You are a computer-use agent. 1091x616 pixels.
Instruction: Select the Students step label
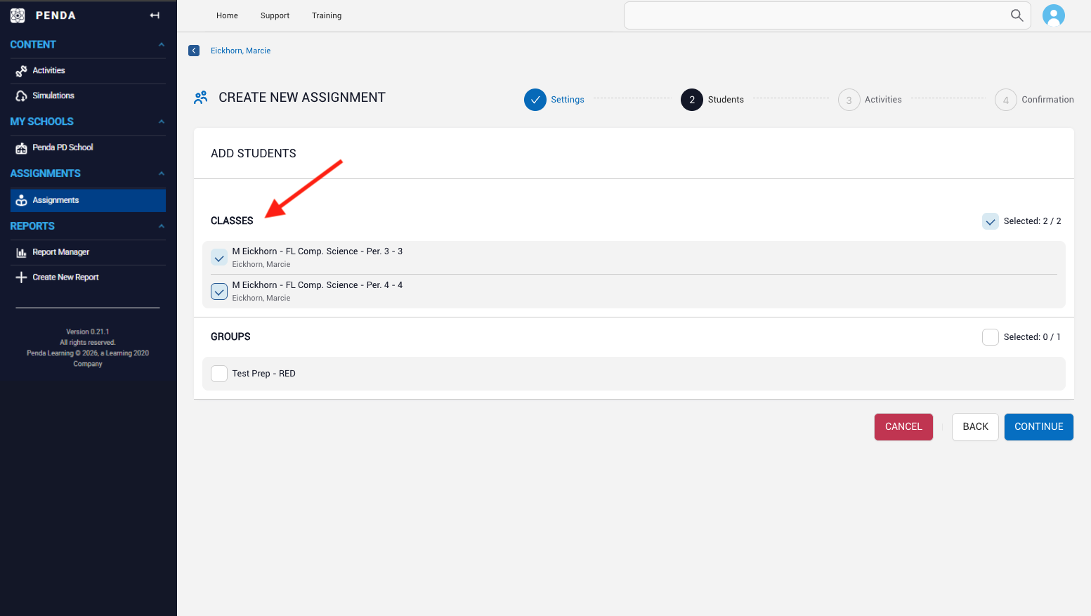click(726, 100)
